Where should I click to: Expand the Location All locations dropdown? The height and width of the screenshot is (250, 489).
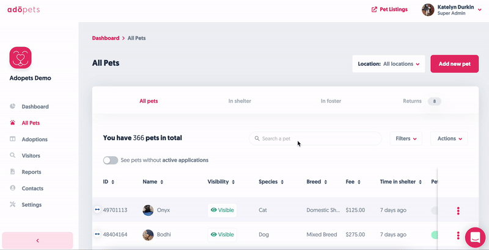pos(389,63)
